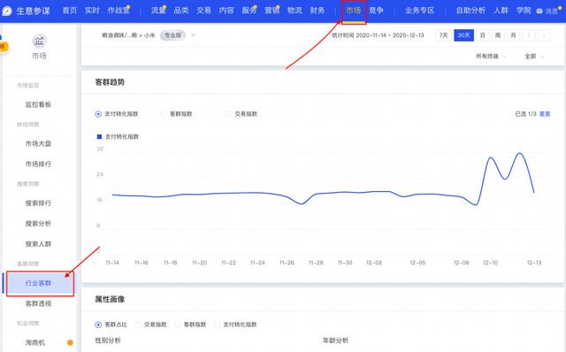
Task: Click the 已选 1/3 counter text
Action: point(525,114)
